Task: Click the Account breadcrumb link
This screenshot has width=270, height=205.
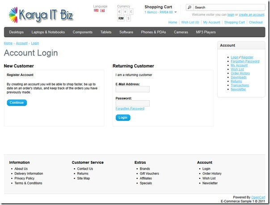Action: pyautogui.click(x=22, y=43)
